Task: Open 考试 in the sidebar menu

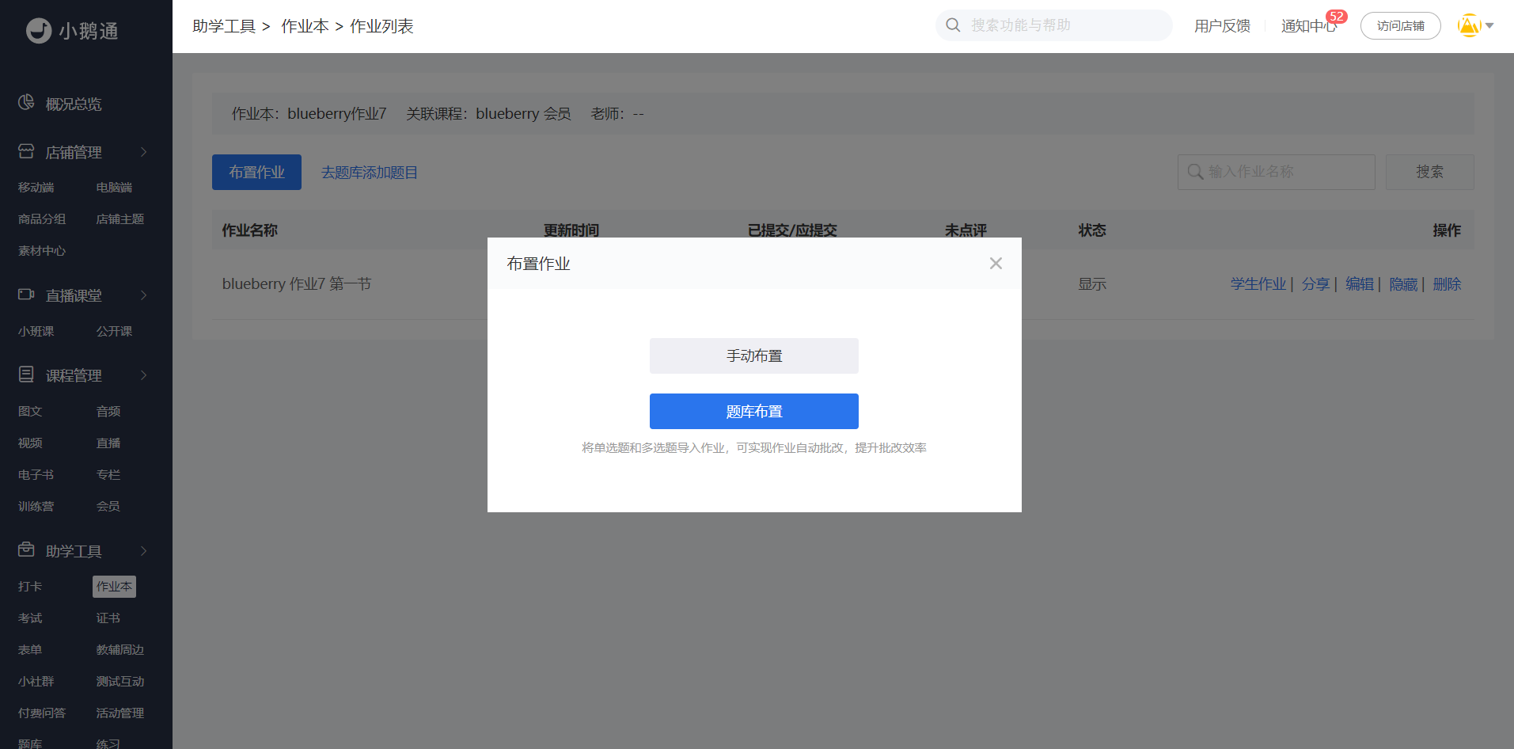Action: point(30,618)
